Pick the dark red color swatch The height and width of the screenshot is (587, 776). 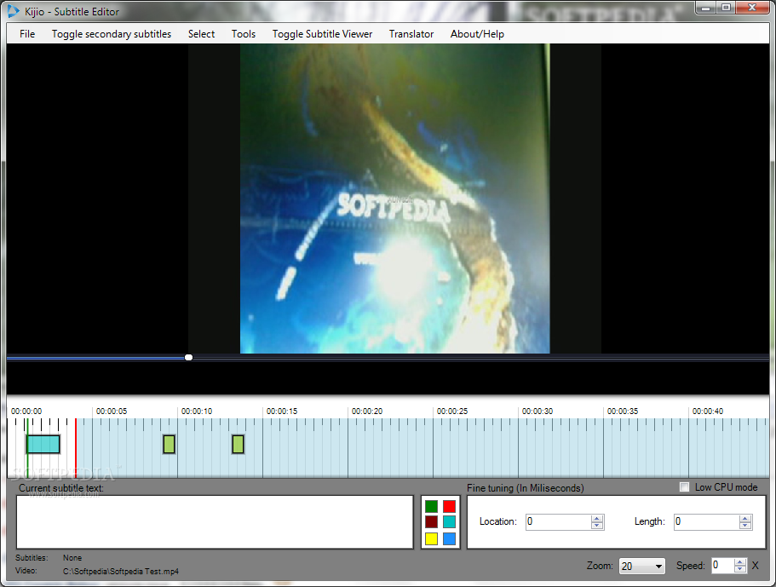[x=432, y=521]
